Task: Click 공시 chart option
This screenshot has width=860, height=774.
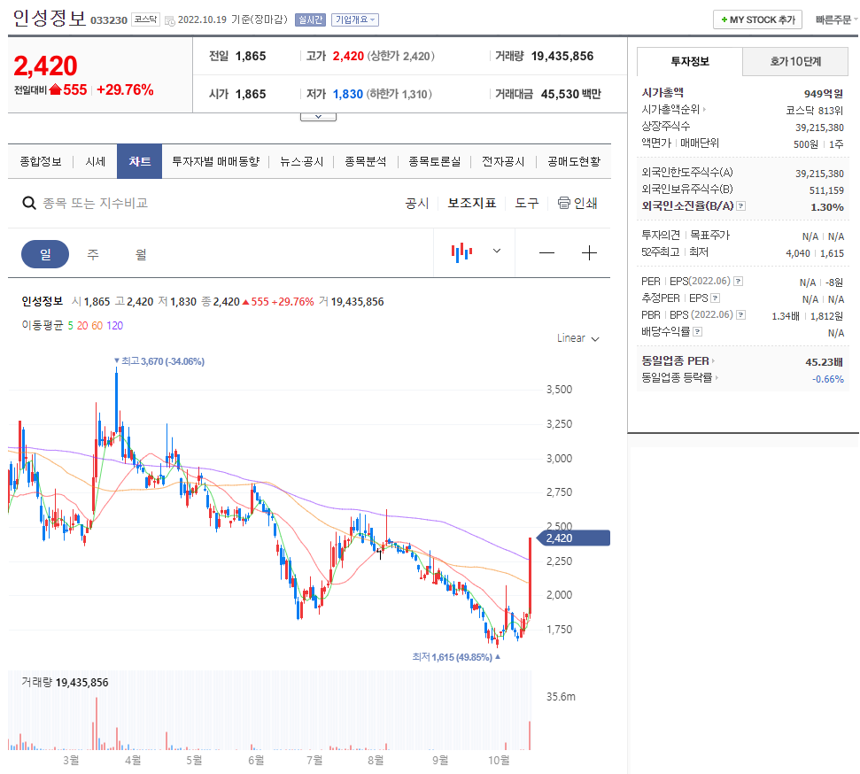Action: tap(417, 204)
